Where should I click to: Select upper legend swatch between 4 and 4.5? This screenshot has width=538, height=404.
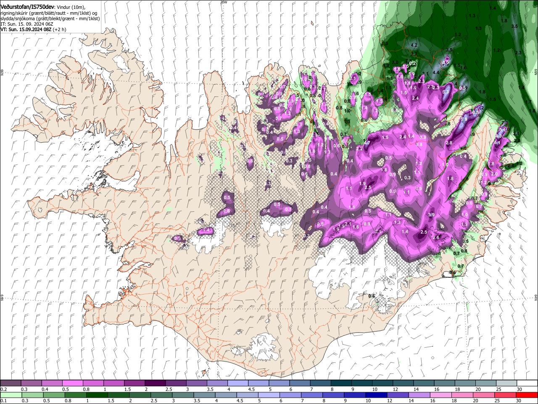238,383
